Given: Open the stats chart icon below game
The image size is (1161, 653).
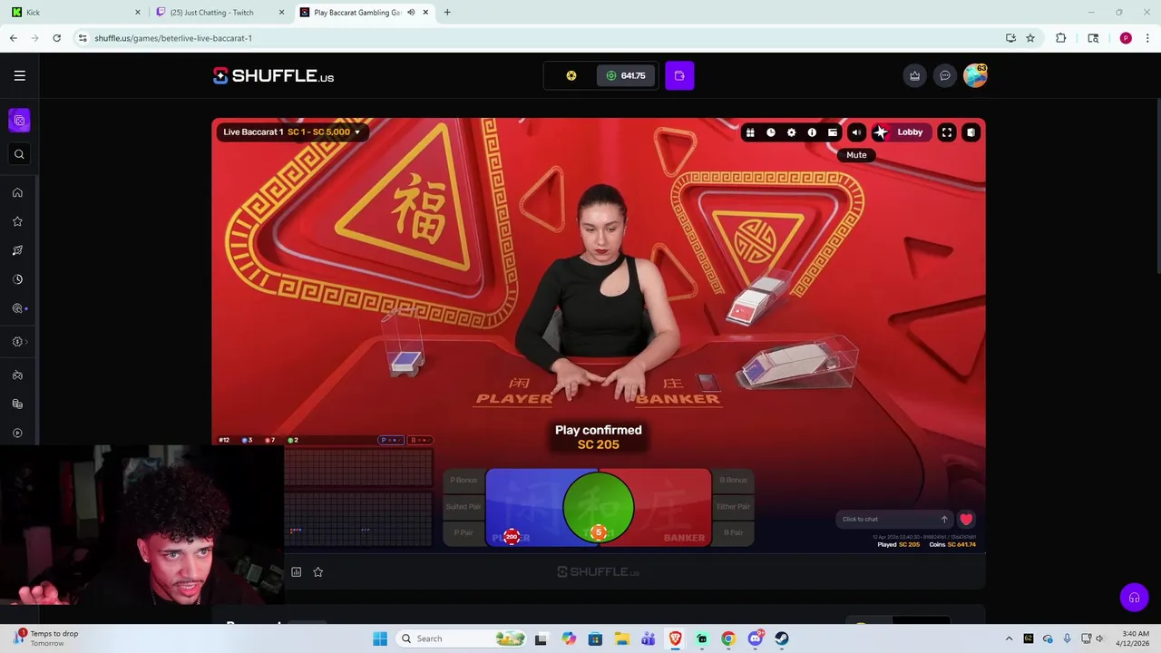Looking at the screenshot, I should [296, 572].
